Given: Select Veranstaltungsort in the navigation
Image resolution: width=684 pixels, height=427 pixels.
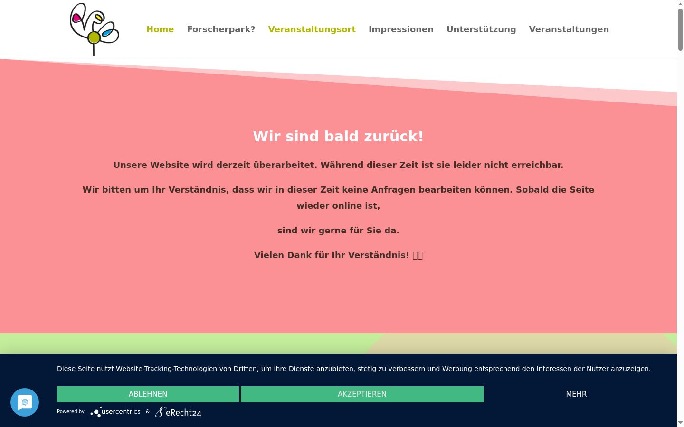Looking at the screenshot, I should click(312, 29).
